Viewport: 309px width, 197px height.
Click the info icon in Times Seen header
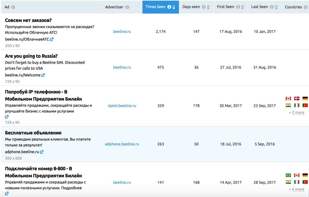(x=169, y=7)
